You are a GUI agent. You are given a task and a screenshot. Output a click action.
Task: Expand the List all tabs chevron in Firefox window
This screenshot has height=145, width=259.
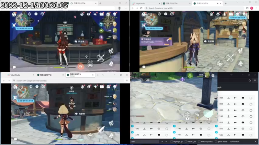pos(103,75)
